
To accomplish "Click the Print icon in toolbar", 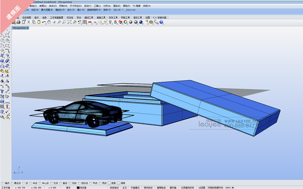I will click(18, 22).
